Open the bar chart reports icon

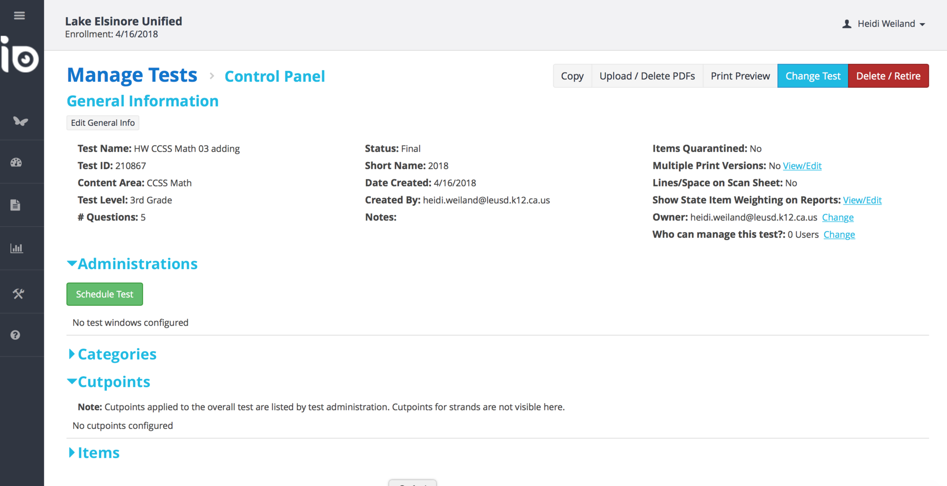click(x=17, y=248)
